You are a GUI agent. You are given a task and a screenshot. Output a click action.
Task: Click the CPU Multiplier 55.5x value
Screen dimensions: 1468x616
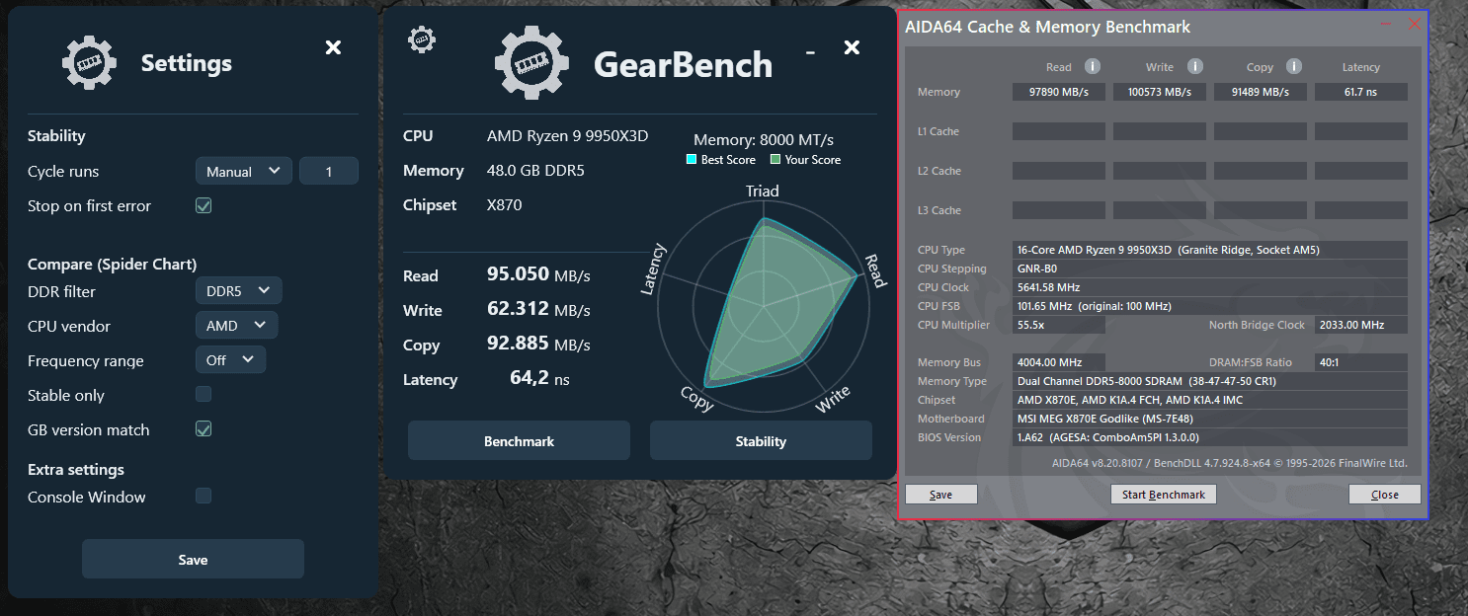point(1059,325)
